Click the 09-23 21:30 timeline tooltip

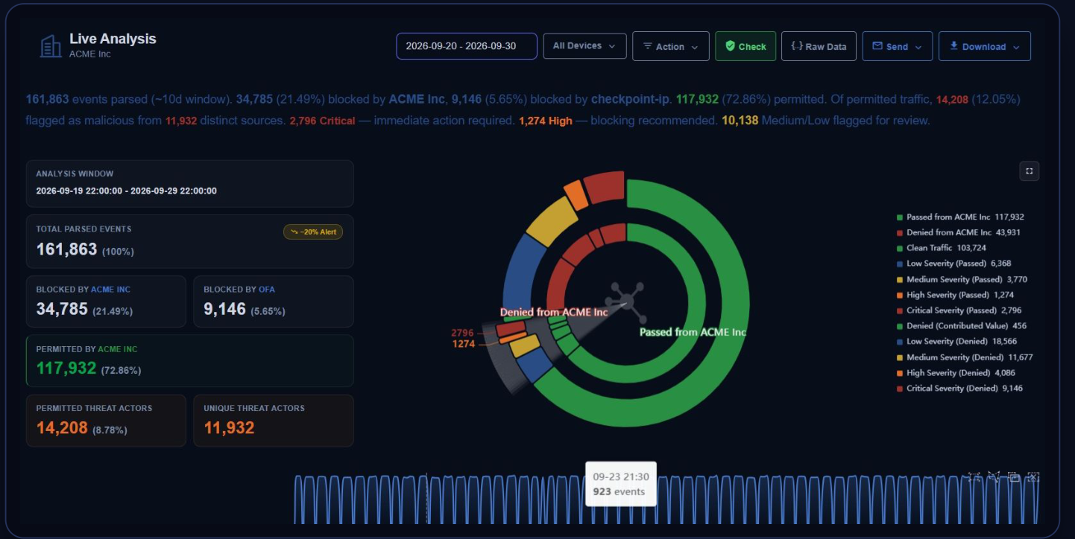621,484
